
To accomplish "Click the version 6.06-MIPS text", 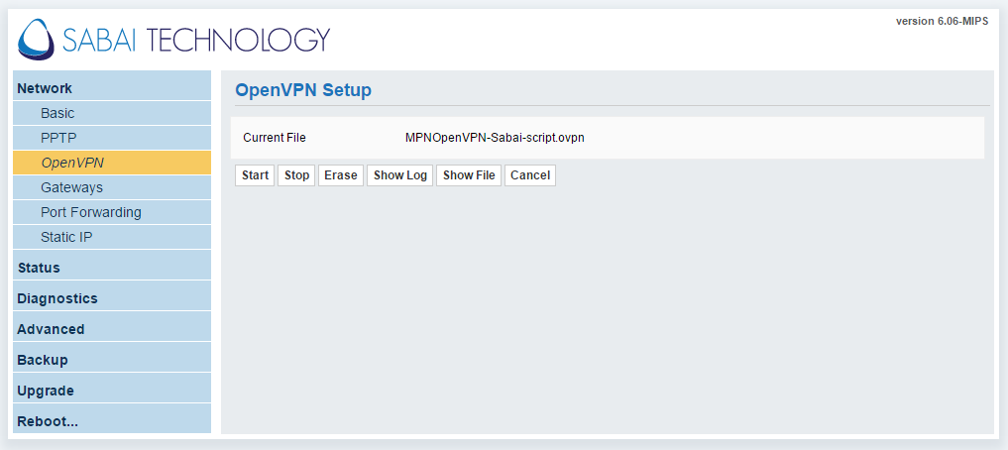I will point(942,21).
